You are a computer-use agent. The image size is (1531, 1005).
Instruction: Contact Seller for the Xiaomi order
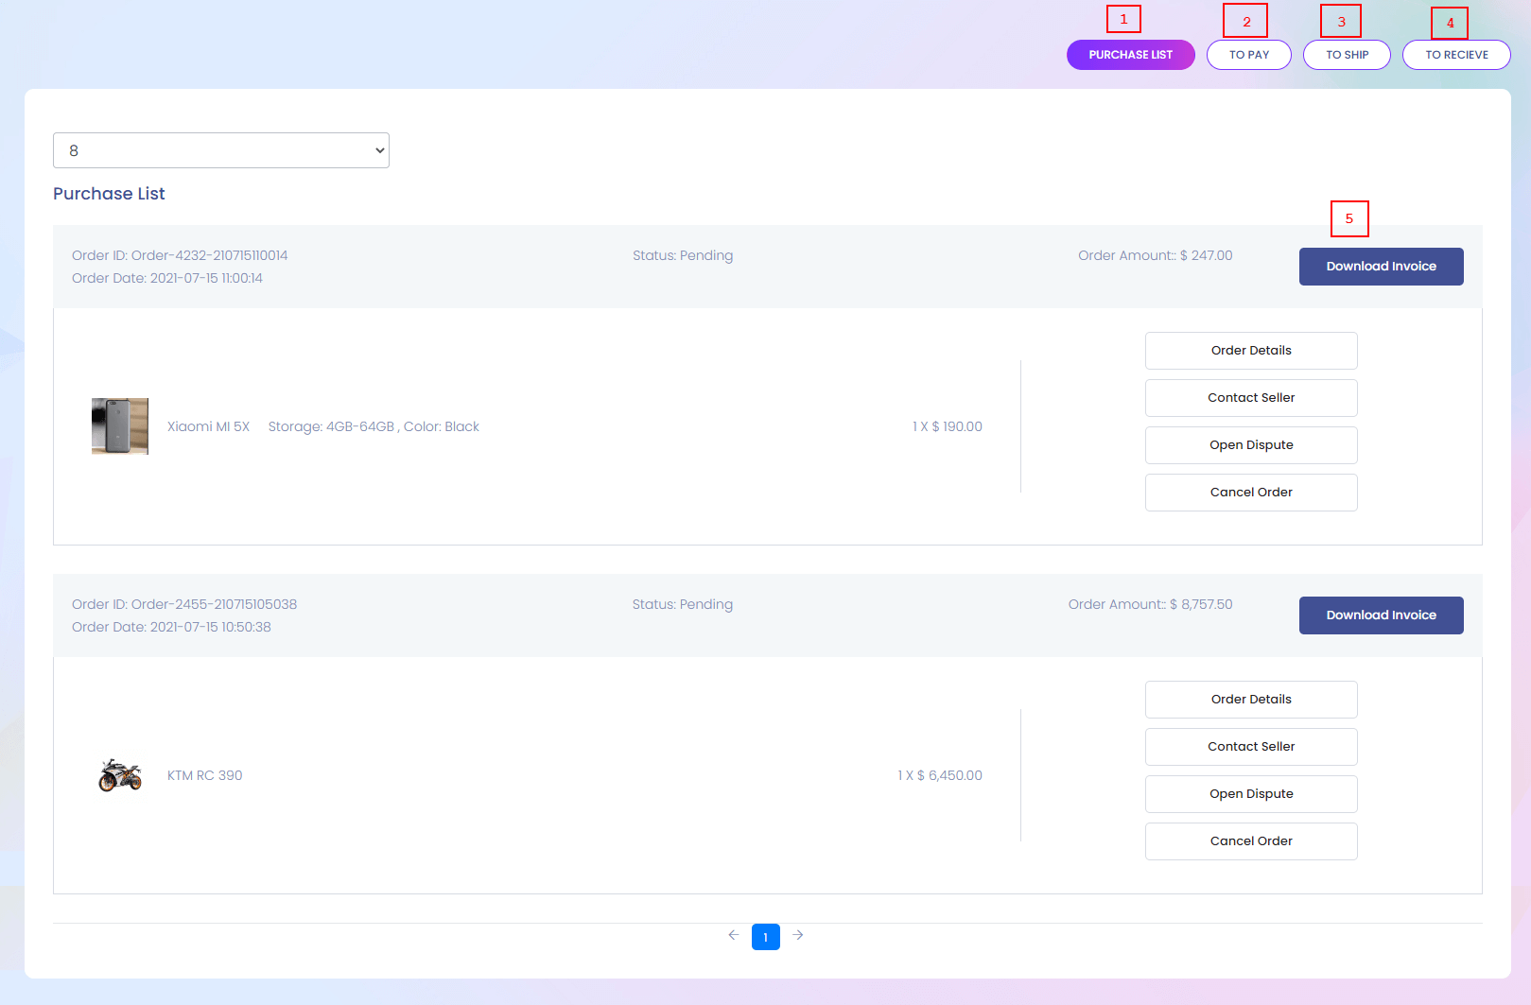pos(1251,398)
